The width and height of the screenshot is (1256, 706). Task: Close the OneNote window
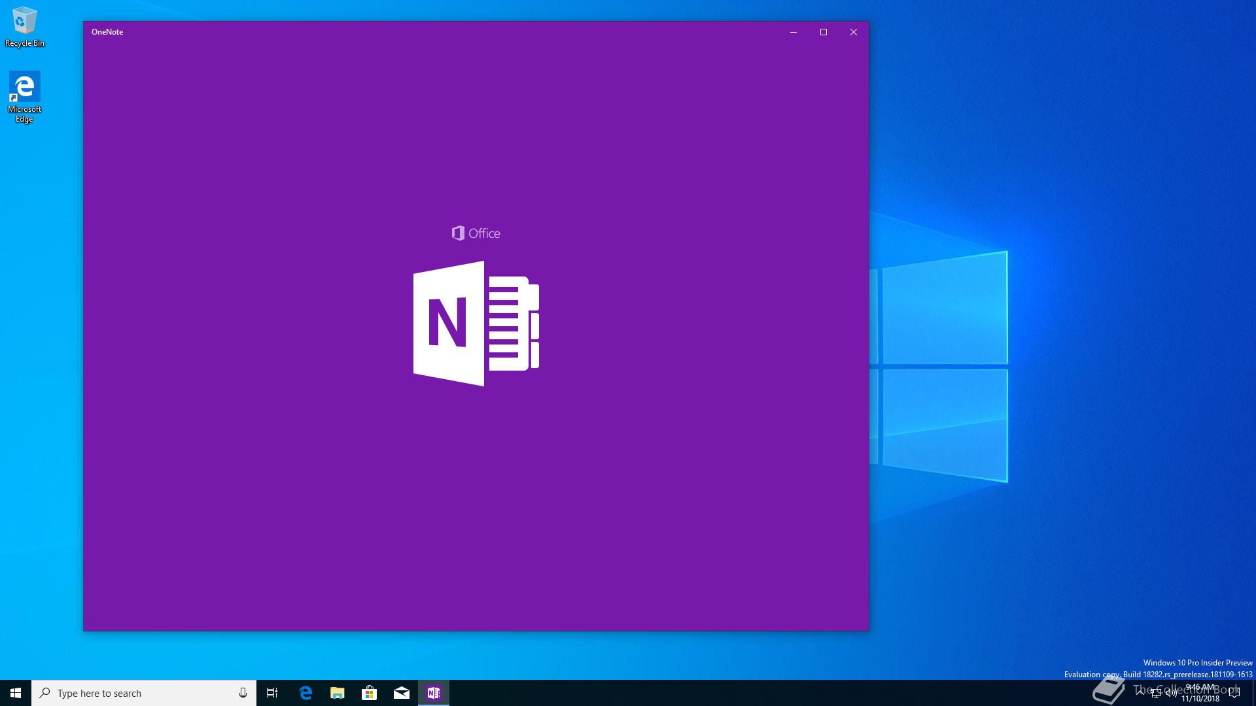coord(854,32)
